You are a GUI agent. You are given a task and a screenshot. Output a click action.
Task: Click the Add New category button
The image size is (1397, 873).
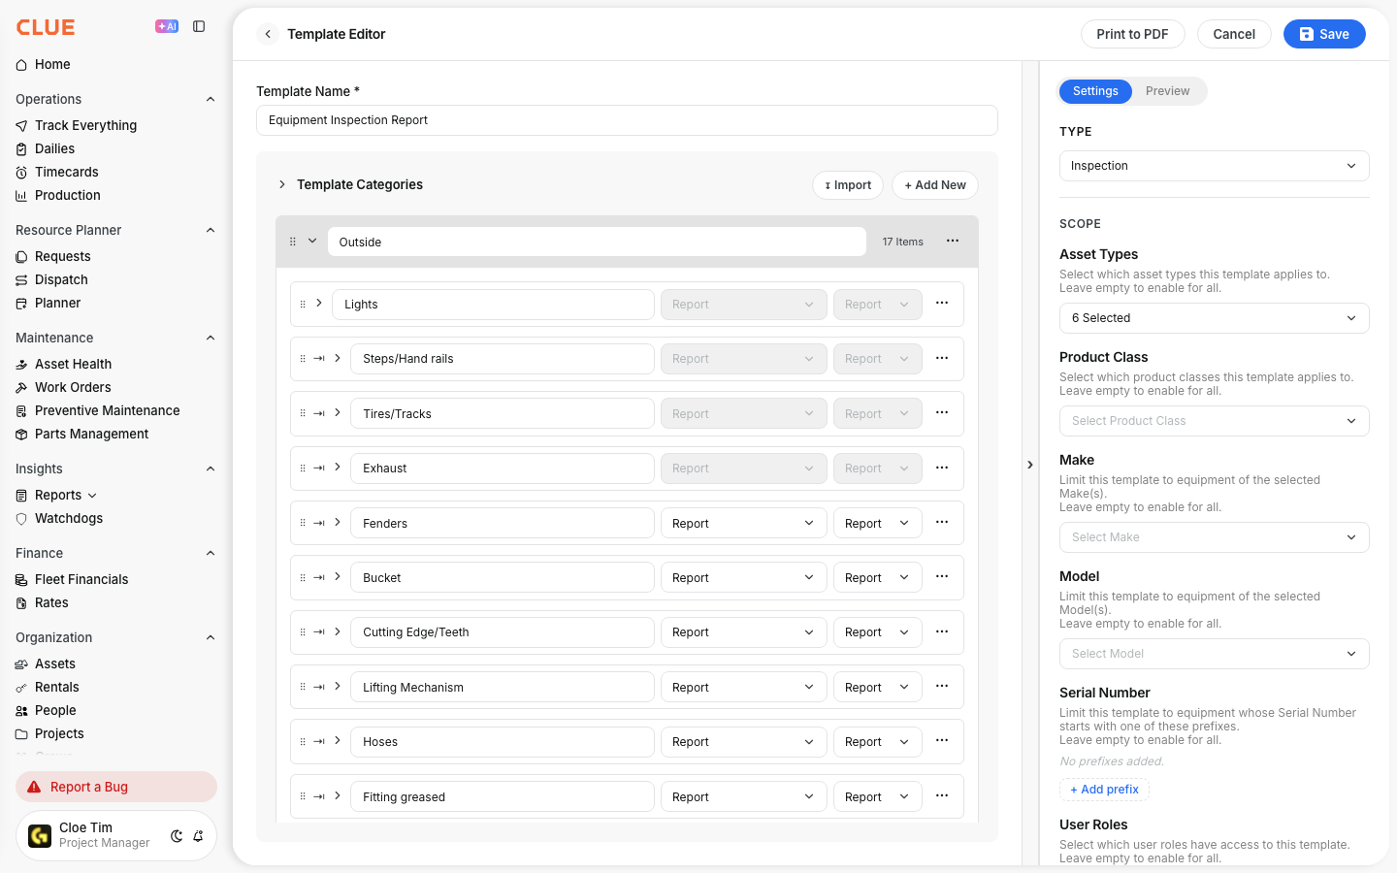coord(935,185)
